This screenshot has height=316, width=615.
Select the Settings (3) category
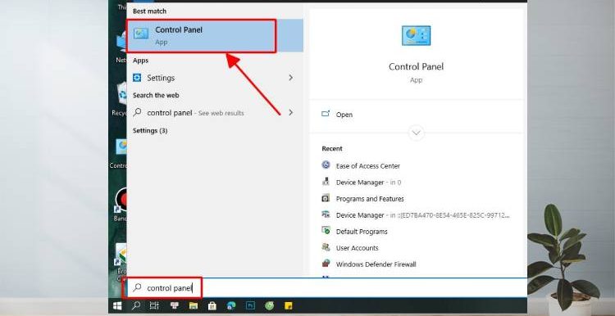click(x=150, y=130)
